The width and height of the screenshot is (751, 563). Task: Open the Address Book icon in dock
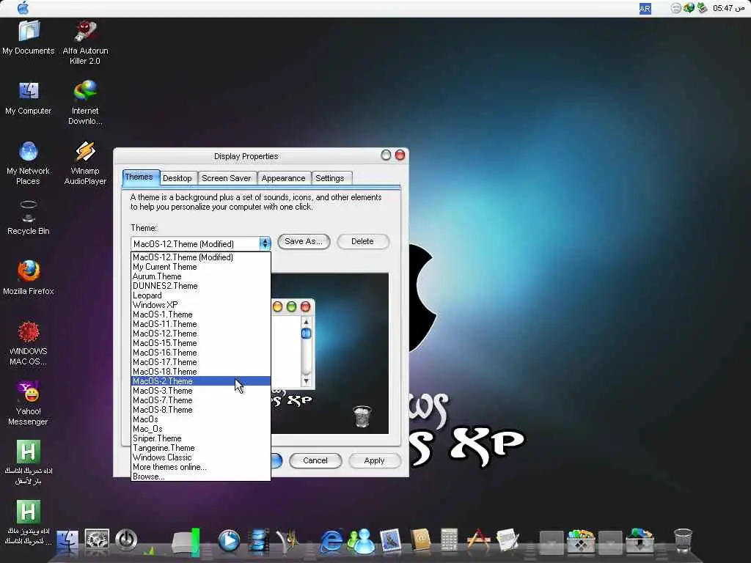[420, 540]
